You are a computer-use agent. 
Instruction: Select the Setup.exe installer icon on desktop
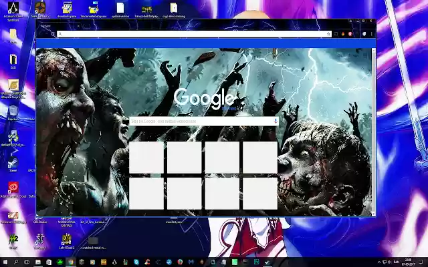coord(94,10)
